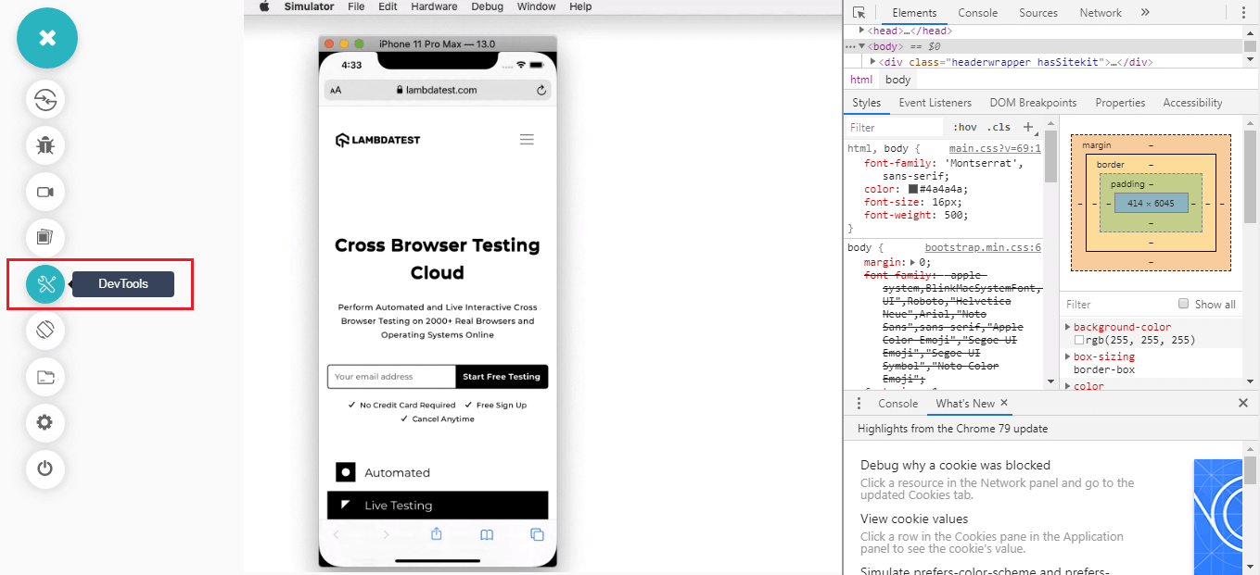Switch to the Console panel tab
This screenshot has height=575, width=1260.
(977, 13)
